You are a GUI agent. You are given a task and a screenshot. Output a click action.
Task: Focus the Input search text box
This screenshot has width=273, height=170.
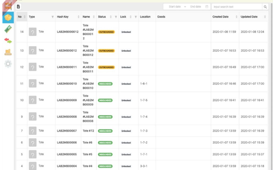click(237, 7)
